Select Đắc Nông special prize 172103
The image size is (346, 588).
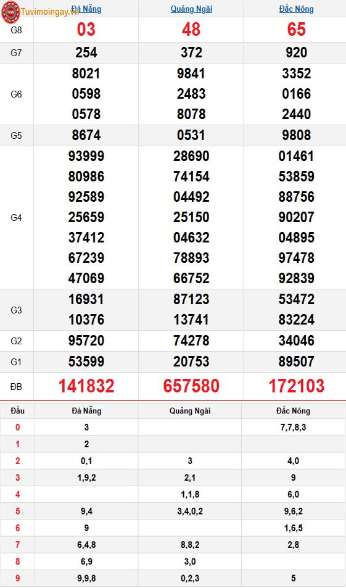(x=296, y=386)
